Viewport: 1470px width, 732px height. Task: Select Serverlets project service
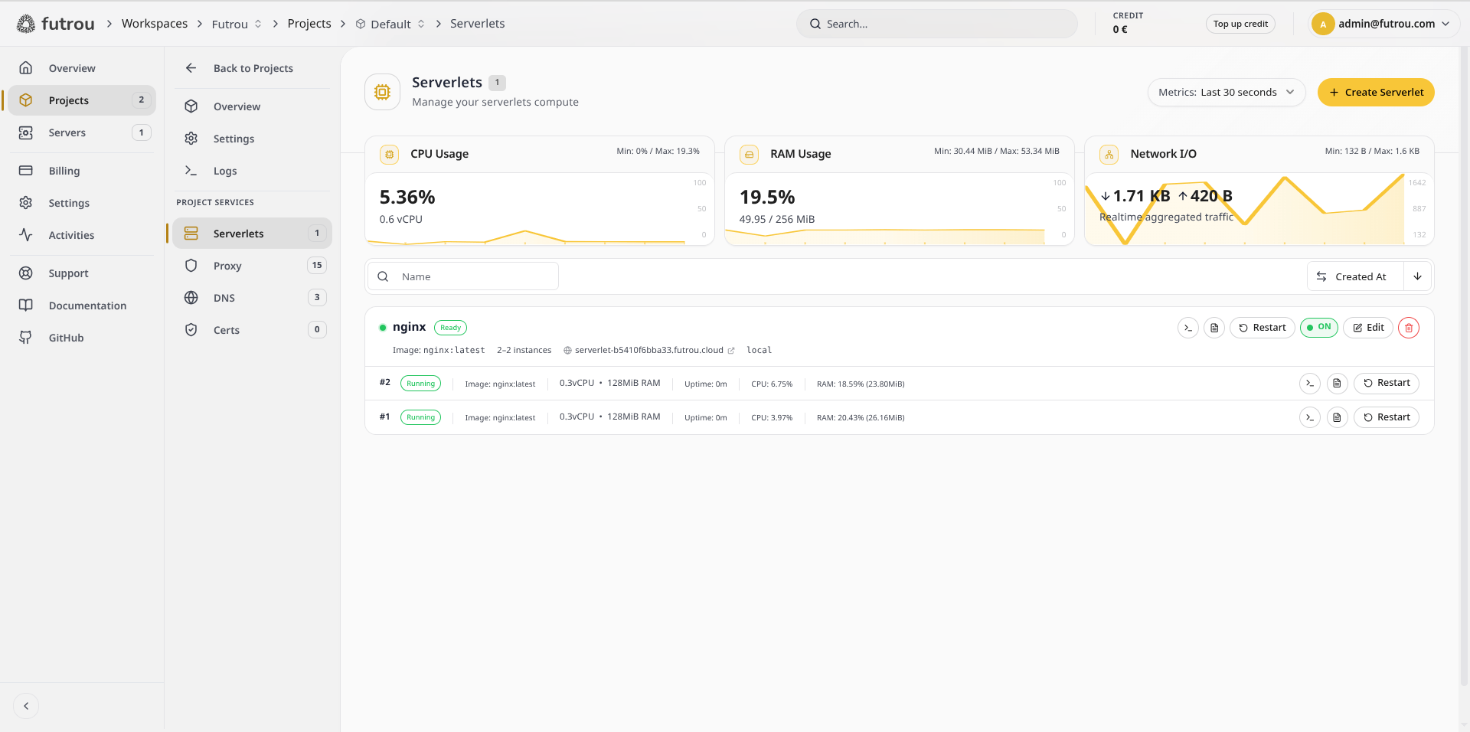pos(252,234)
